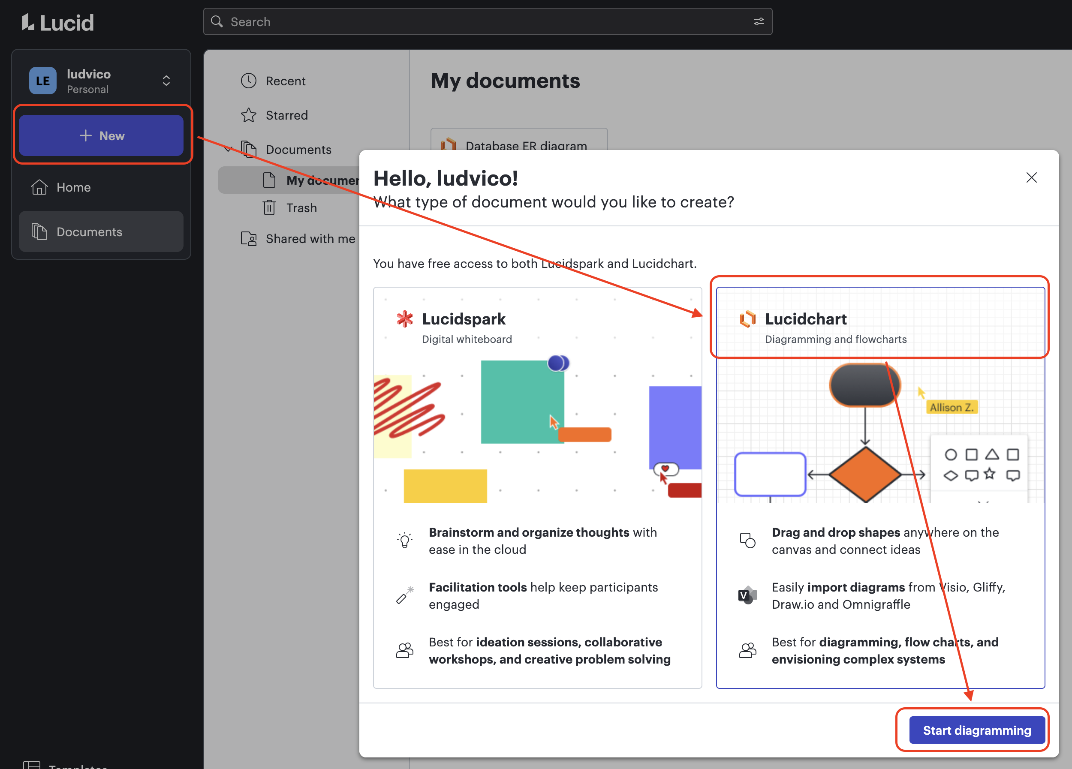Open search filter options icon

pyautogui.click(x=759, y=21)
